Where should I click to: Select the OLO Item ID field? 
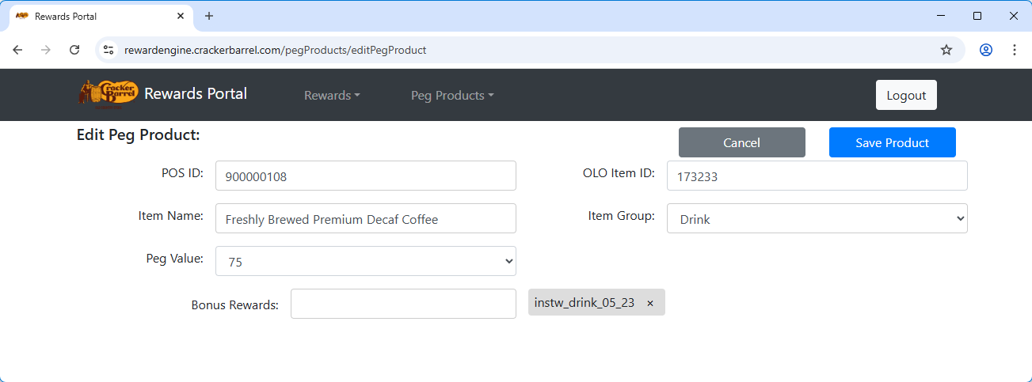[817, 176]
